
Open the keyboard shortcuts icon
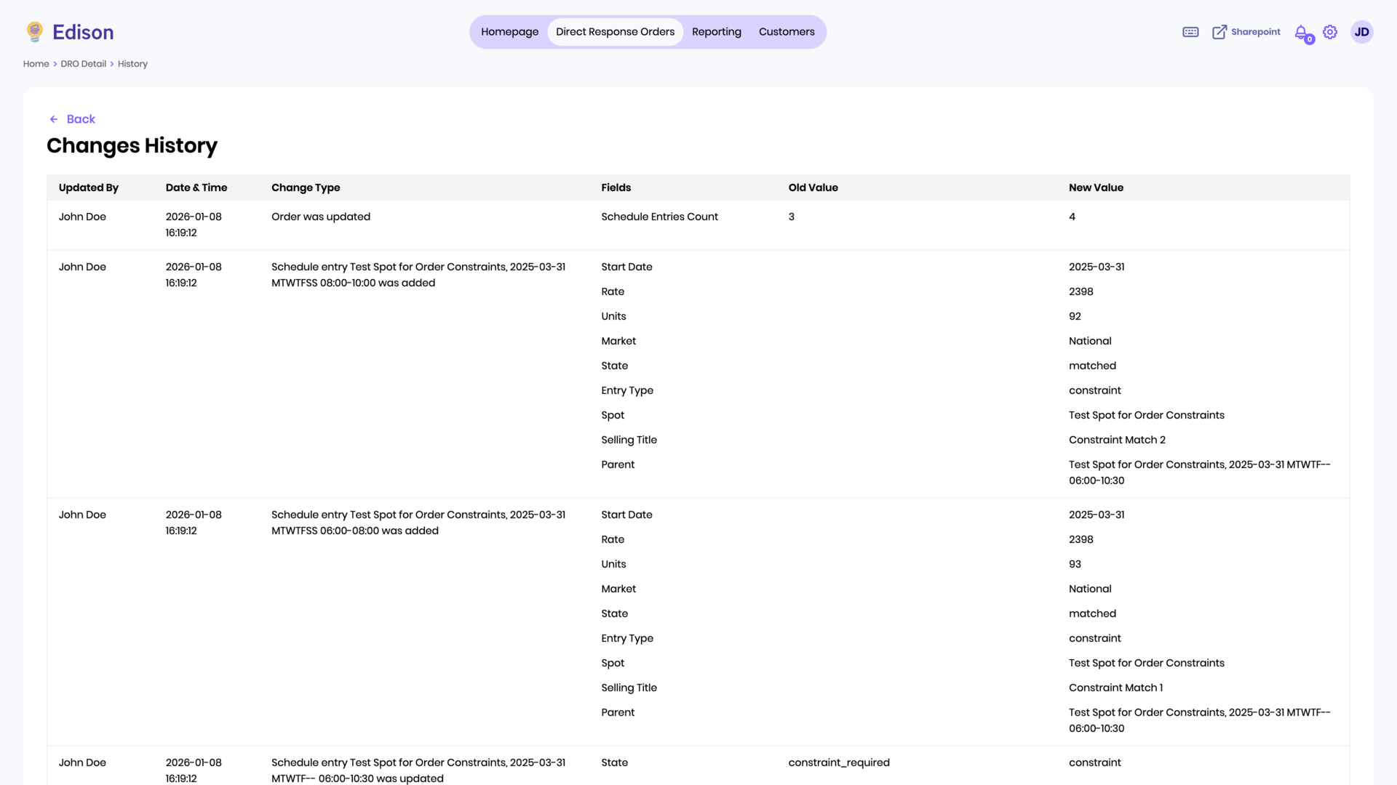[1190, 31]
